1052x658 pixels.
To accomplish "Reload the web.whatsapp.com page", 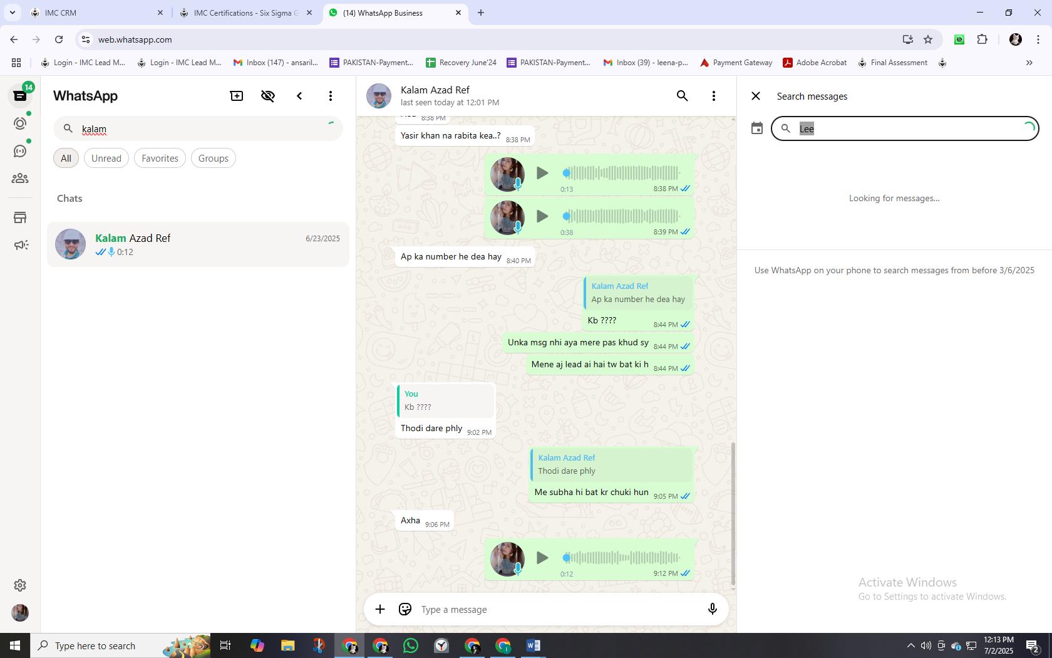I will point(59,39).
